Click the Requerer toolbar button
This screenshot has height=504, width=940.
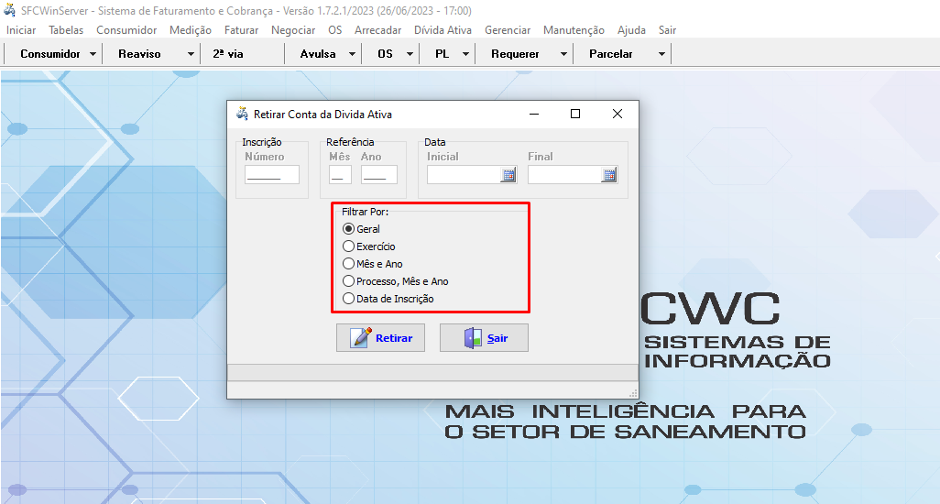[516, 54]
